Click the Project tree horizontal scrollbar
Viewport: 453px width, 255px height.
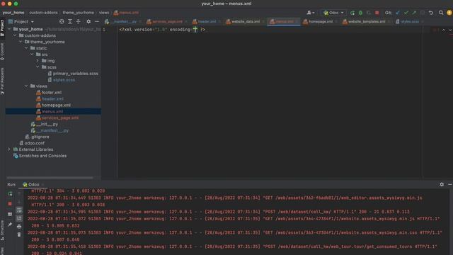click(50, 178)
